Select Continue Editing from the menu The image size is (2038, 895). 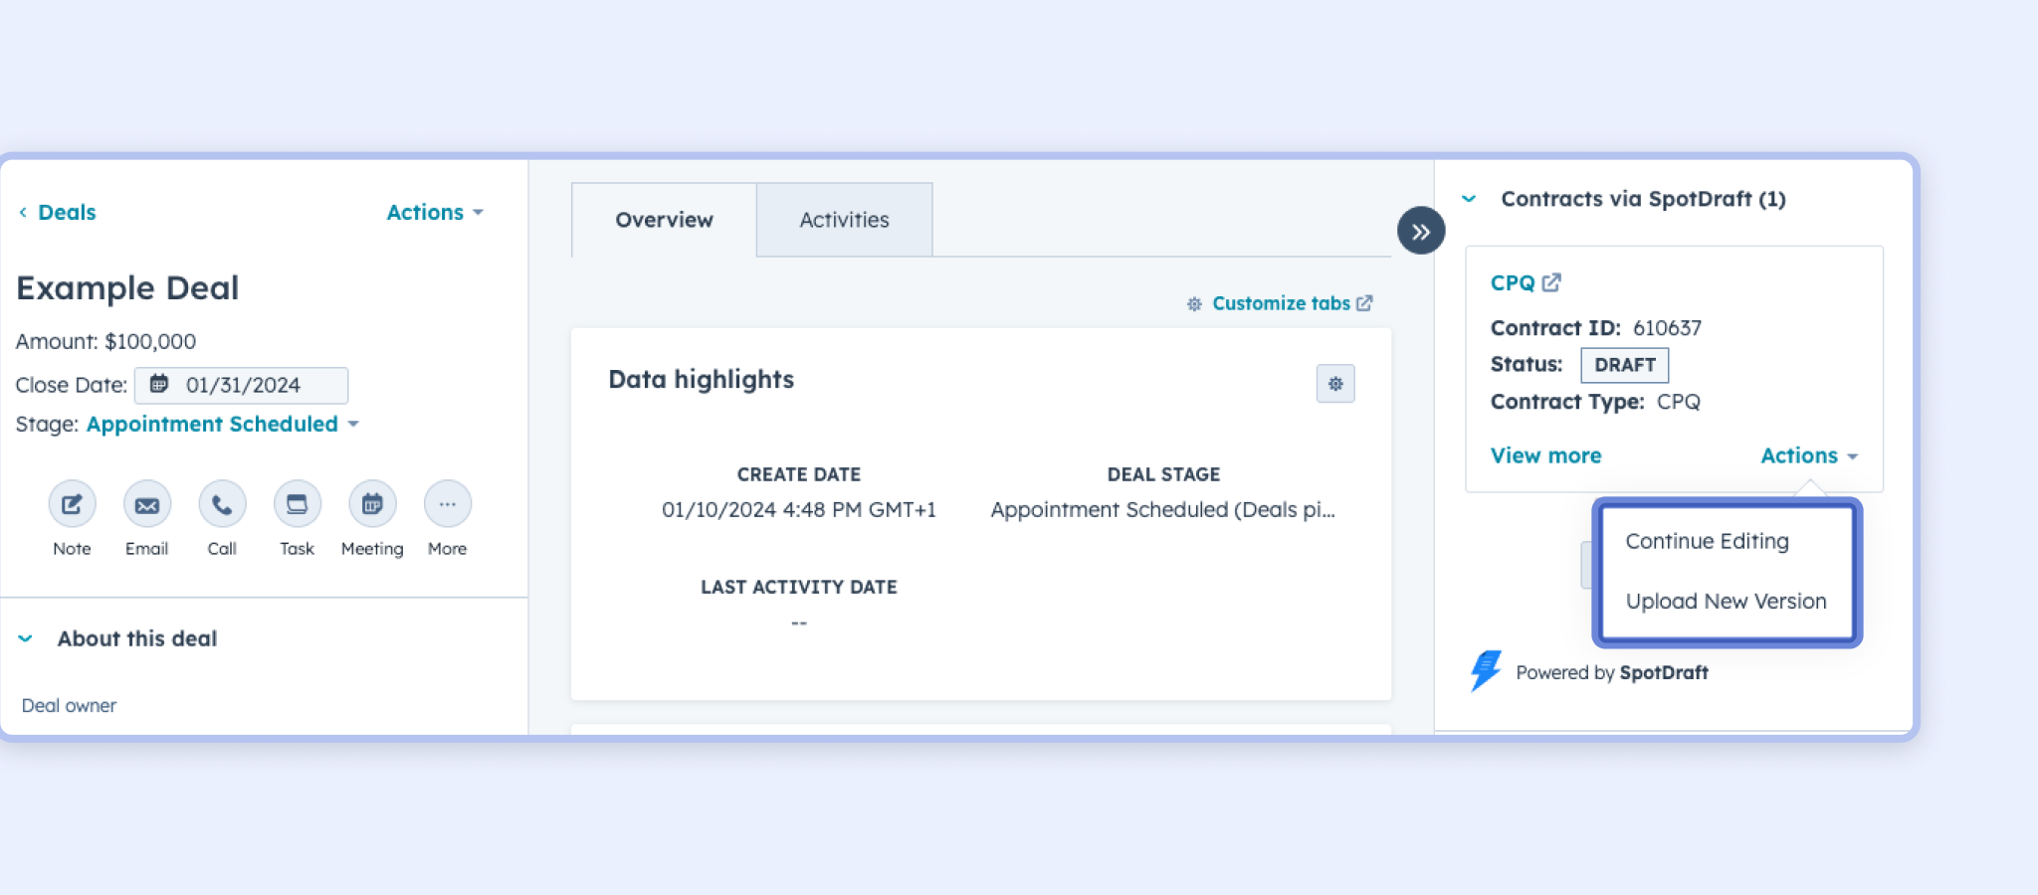(1706, 541)
